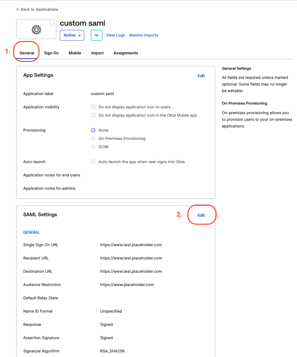
Task: Click the Assertion Signature Signed value
Action: point(106,338)
